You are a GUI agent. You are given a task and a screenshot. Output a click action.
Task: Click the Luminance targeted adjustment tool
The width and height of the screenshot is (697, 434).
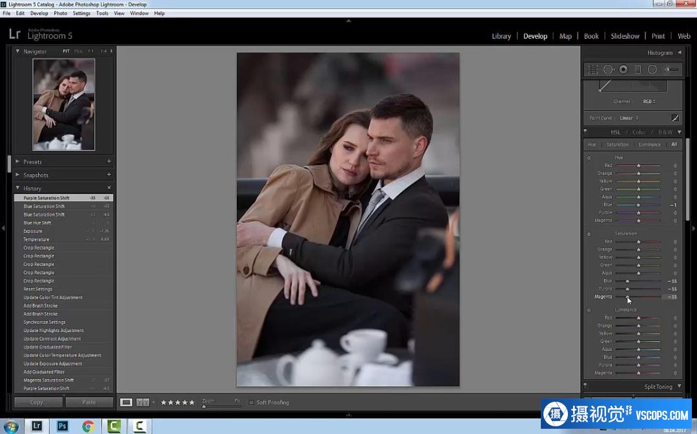(x=589, y=311)
